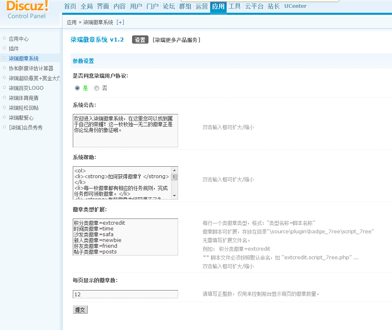392x330 pixels.
Task: Open the 站长 top menu
Action: click(x=274, y=6)
